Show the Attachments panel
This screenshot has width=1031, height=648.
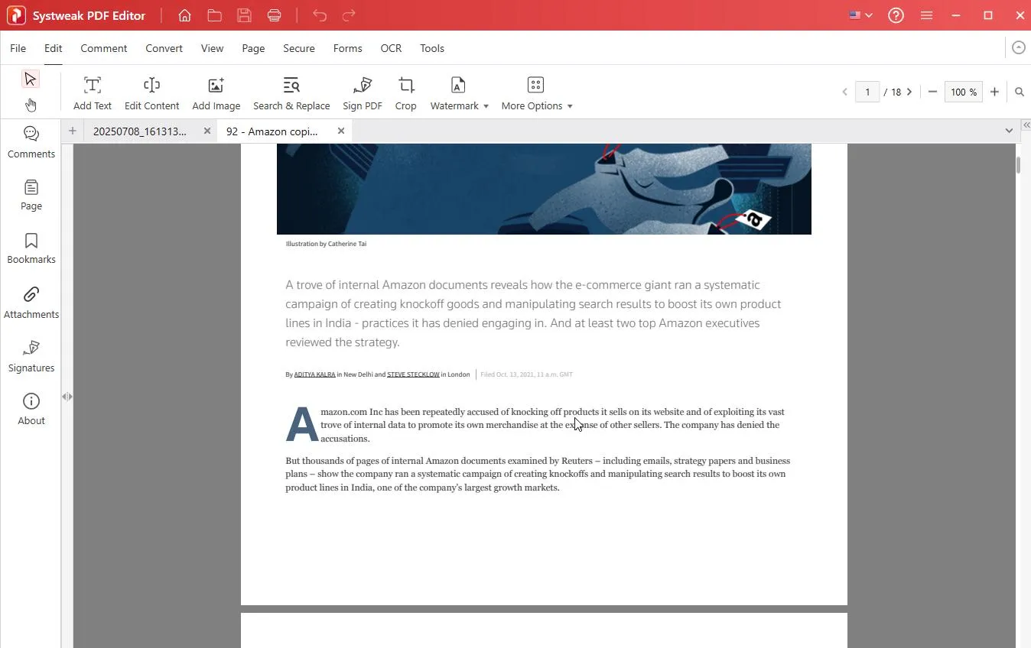pos(31,302)
